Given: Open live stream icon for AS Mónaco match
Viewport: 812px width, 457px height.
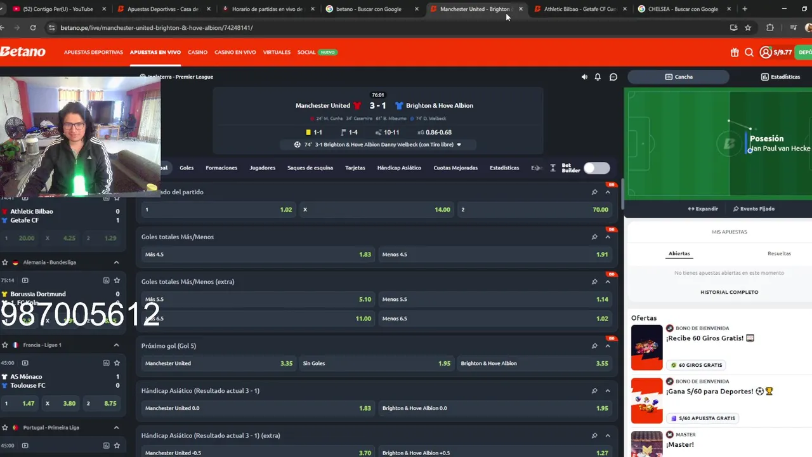Looking at the screenshot, I should coord(25,363).
